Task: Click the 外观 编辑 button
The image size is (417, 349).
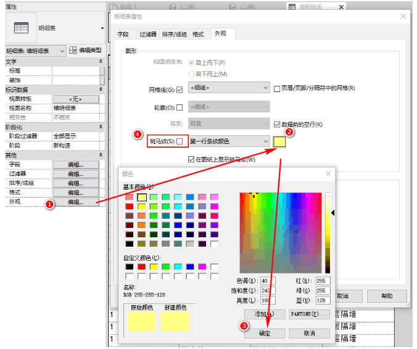Action: (x=76, y=202)
